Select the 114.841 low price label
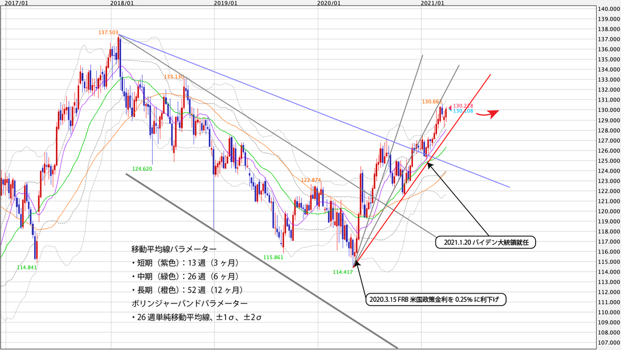This screenshot has height=350, width=621. (x=26, y=267)
